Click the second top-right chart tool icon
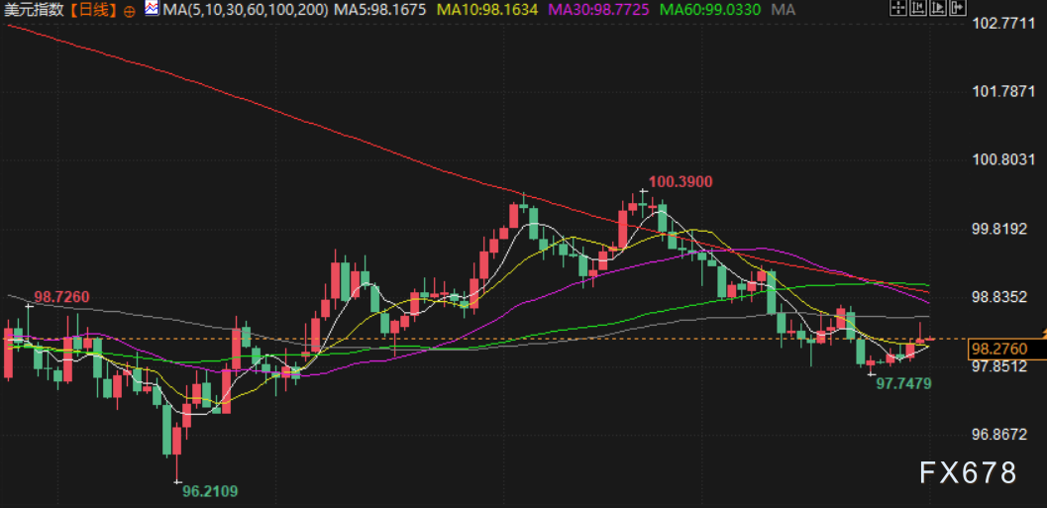The width and height of the screenshot is (1047, 508). coord(917,9)
